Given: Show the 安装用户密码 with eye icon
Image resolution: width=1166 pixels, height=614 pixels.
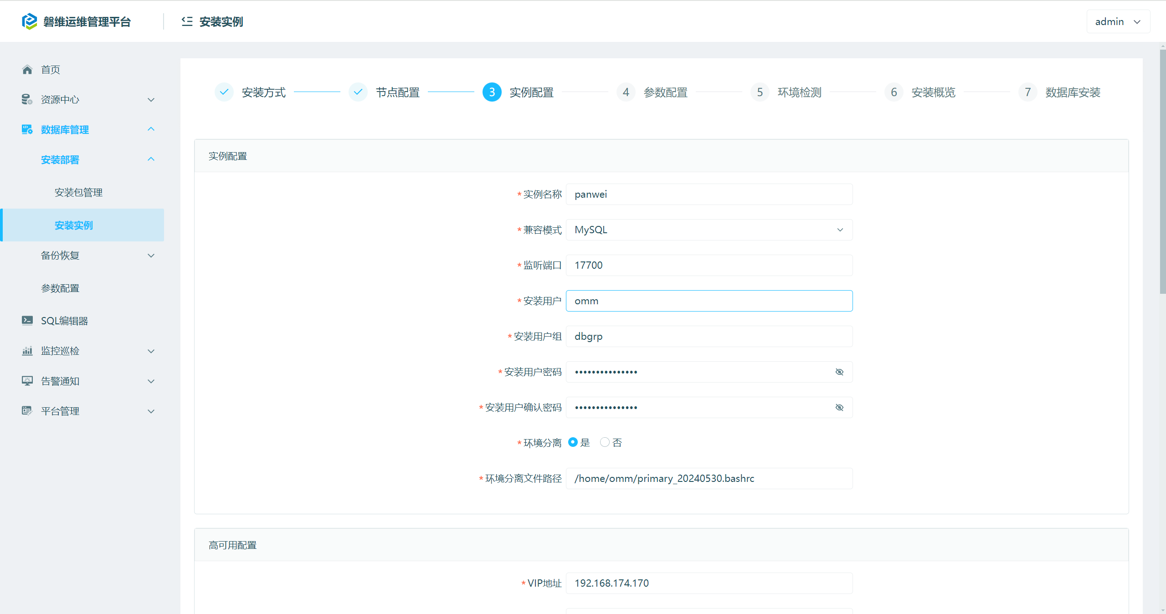Looking at the screenshot, I should 839,372.
